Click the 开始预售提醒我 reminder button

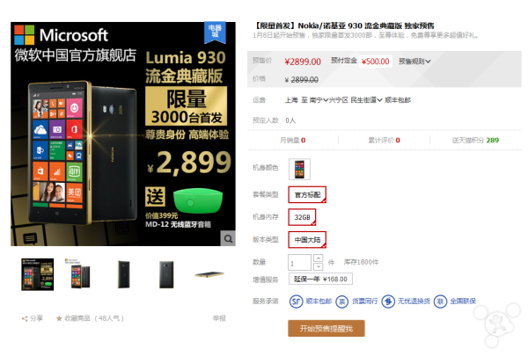[x=326, y=329]
